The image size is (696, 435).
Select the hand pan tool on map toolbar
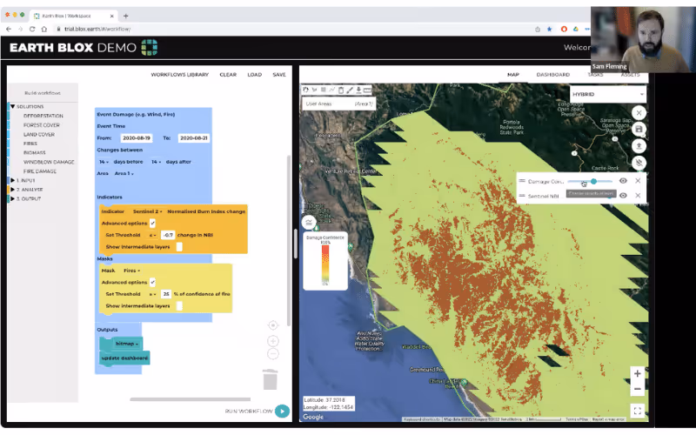(x=306, y=90)
